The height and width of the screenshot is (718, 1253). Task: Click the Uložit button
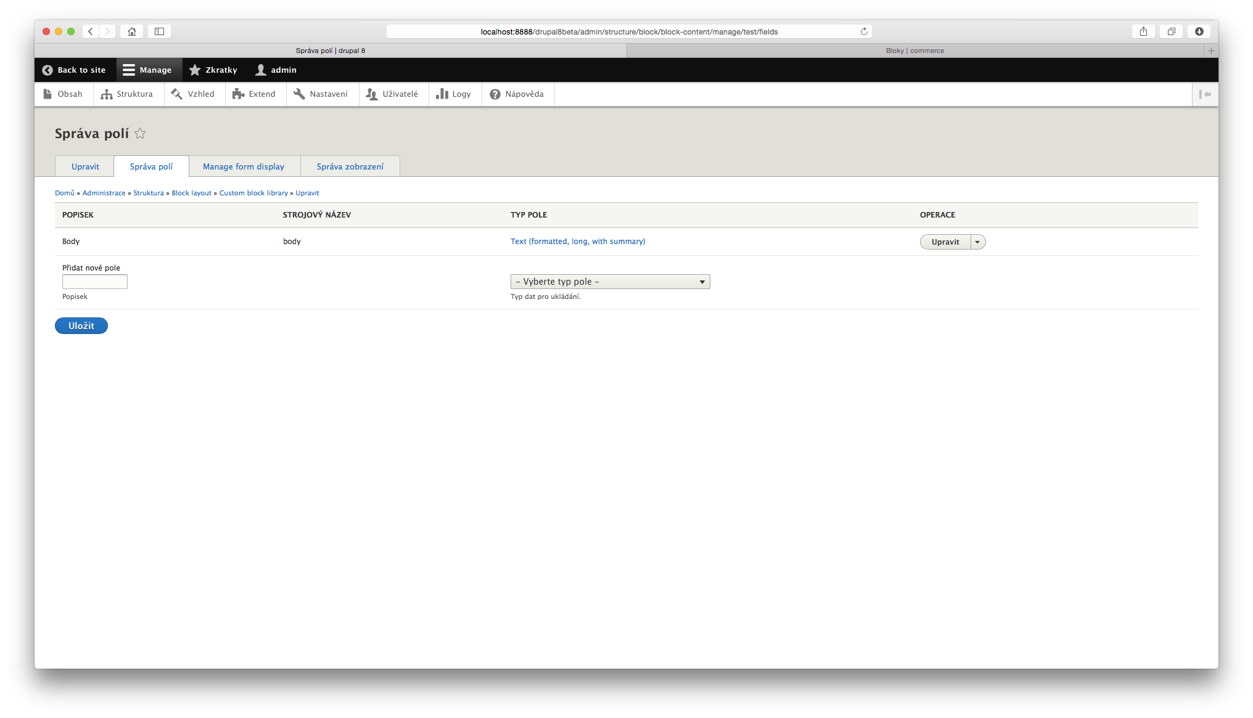[81, 325]
